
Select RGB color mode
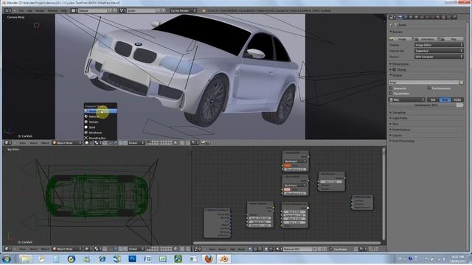pos(445,100)
